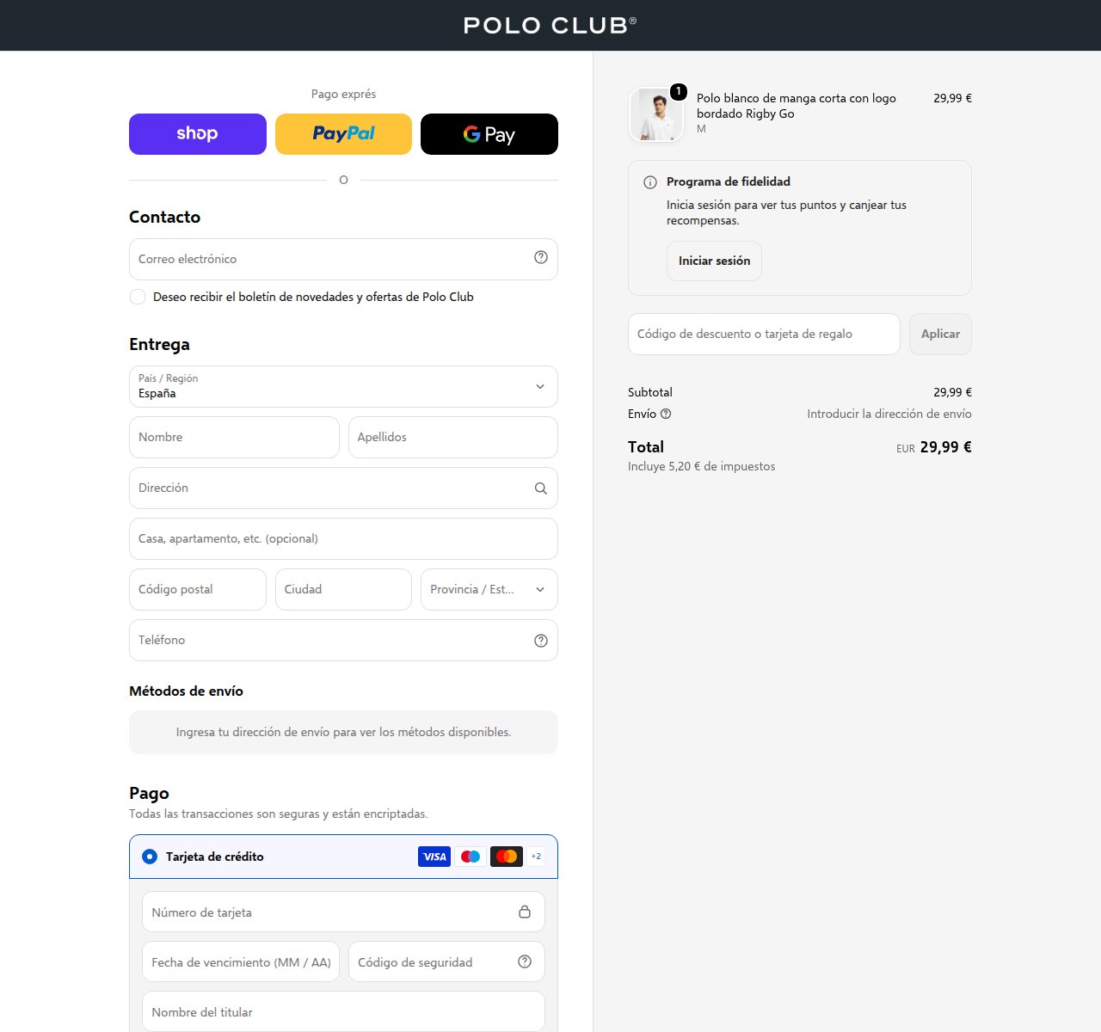
Task: Click the Mastercard card icon
Action: click(x=507, y=857)
